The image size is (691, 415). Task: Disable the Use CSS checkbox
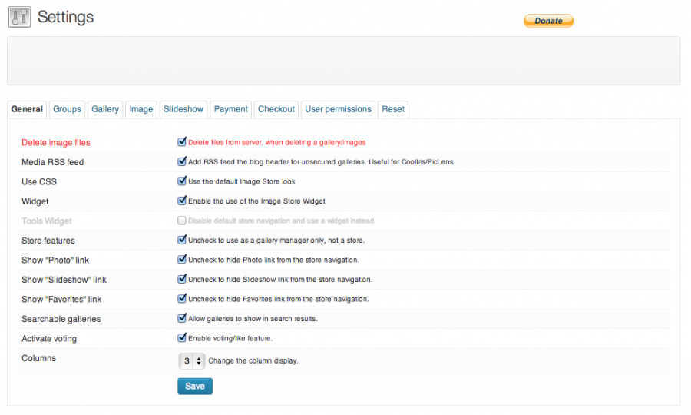(182, 181)
